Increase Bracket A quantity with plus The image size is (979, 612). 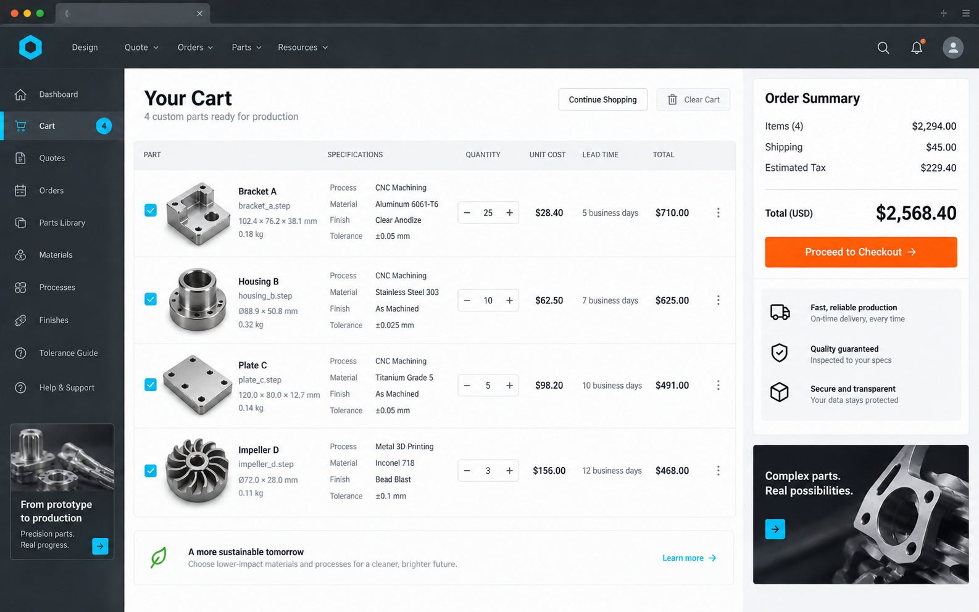tap(509, 213)
